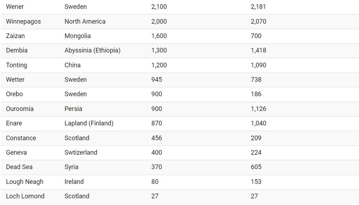This screenshot has width=359, height=205.
Task: Select the Dead Sea name cell
Action: tap(19, 167)
